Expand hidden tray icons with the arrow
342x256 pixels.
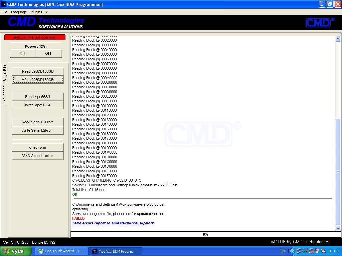pyautogui.click(x=293, y=251)
